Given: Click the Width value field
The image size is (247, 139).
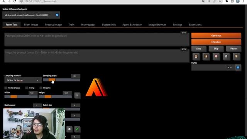Looking at the screenshot, I should (33, 93).
